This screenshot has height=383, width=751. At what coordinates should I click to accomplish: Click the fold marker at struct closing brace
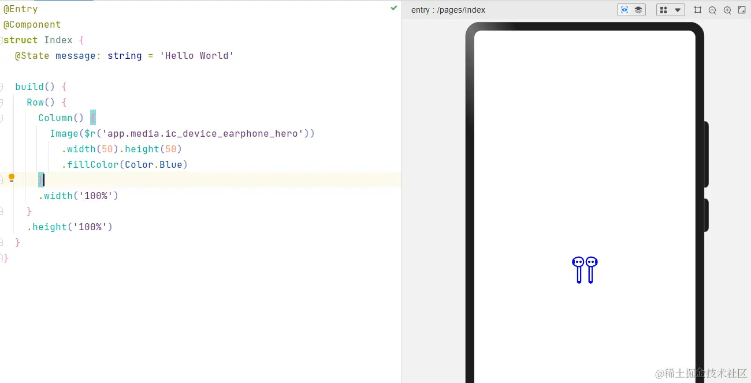1,258
